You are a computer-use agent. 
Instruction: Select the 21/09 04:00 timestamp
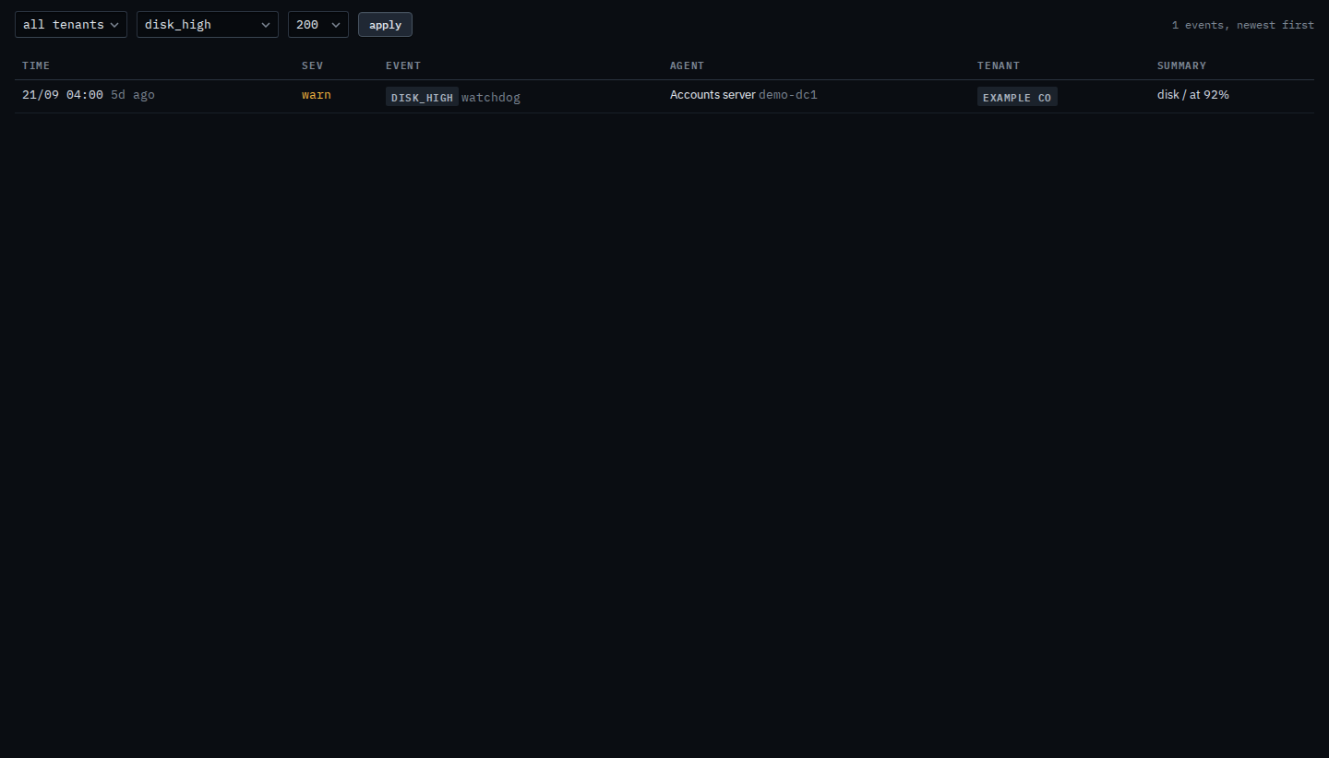click(x=63, y=95)
